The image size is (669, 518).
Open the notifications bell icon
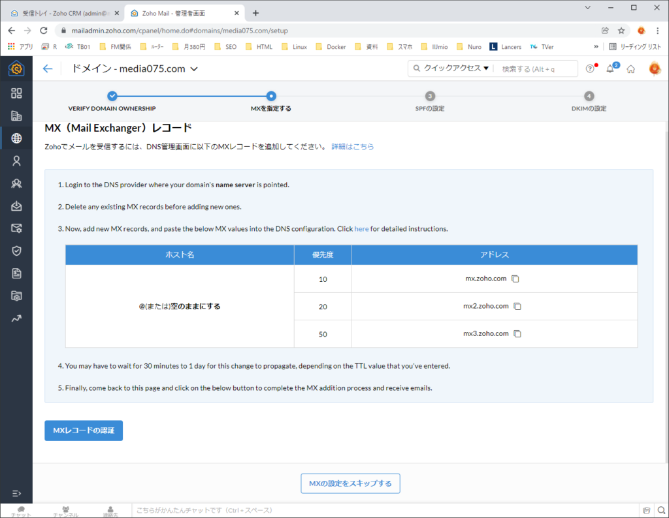tap(610, 69)
